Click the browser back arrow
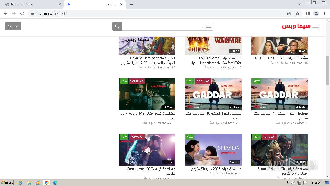Image resolution: width=330 pixels, height=186 pixels. (x=6, y=13)
